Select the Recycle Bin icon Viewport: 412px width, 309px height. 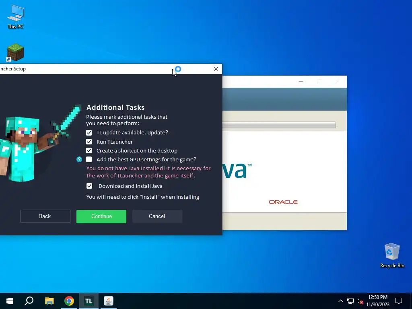tap(392, 255)
